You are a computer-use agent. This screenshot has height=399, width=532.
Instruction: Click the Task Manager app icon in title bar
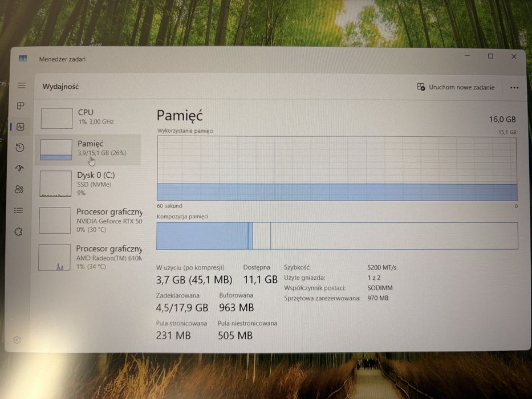[x=23, y=59]
